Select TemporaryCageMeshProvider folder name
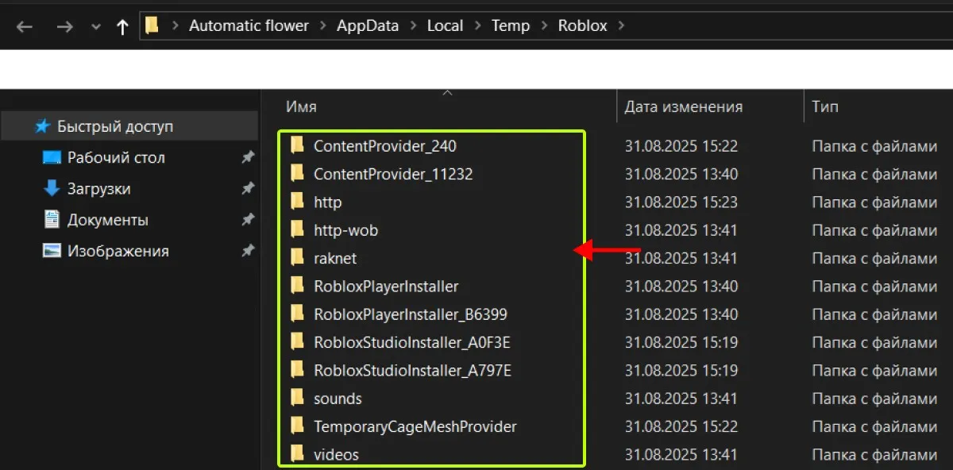 click(x=415, y=427)
